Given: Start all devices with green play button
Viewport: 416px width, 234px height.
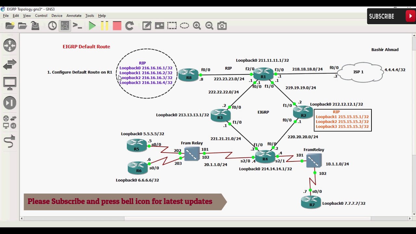Looking at the screenshot, I should 92,26.
